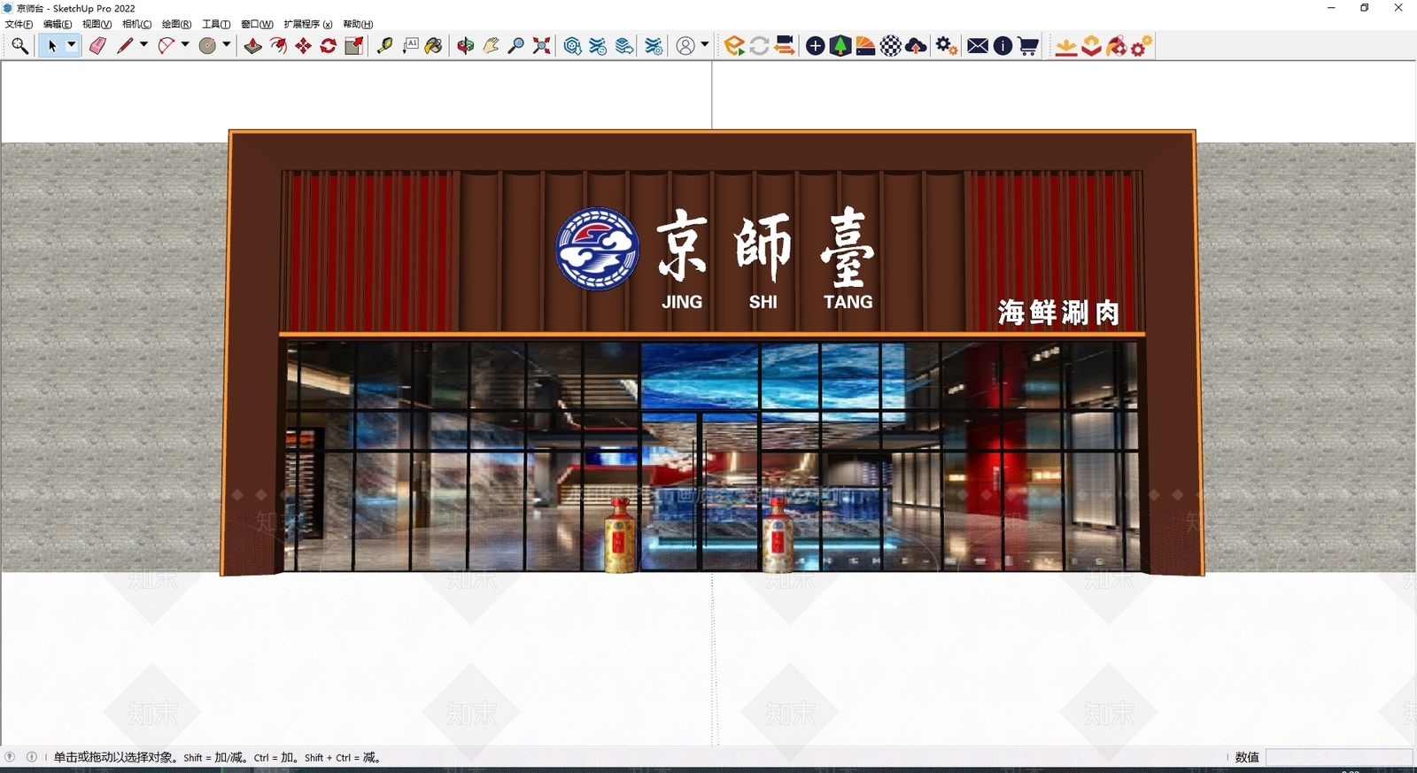Click the grey live sync arrows icon

coord(759,46)
